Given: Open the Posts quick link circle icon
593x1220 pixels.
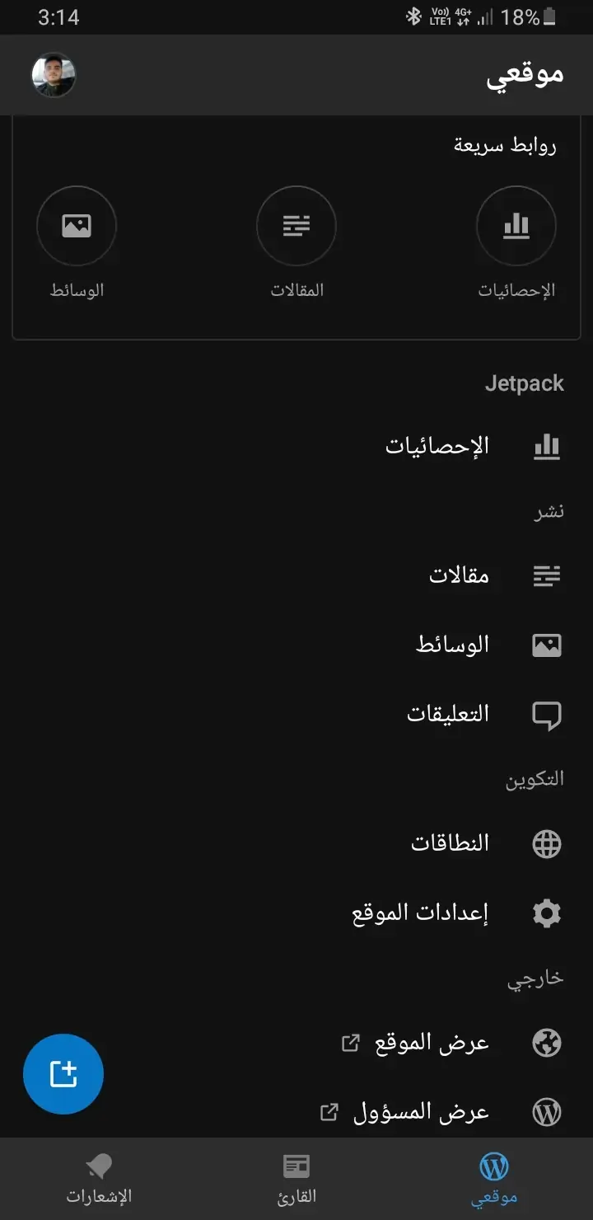Looking at the screenshot, I should [x=296, y=225].
